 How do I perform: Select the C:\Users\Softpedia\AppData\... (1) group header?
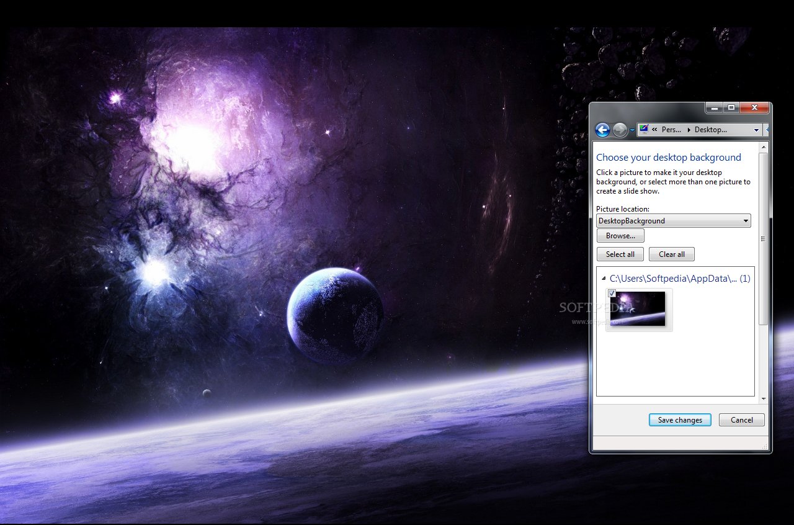(680, 279)
